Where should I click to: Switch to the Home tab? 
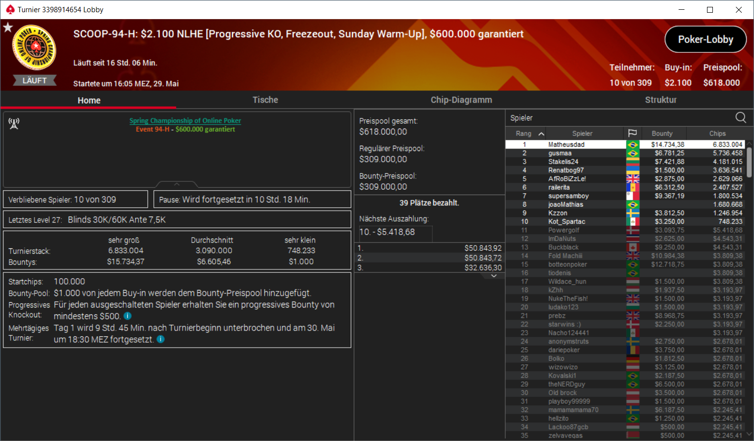(89, 100)
